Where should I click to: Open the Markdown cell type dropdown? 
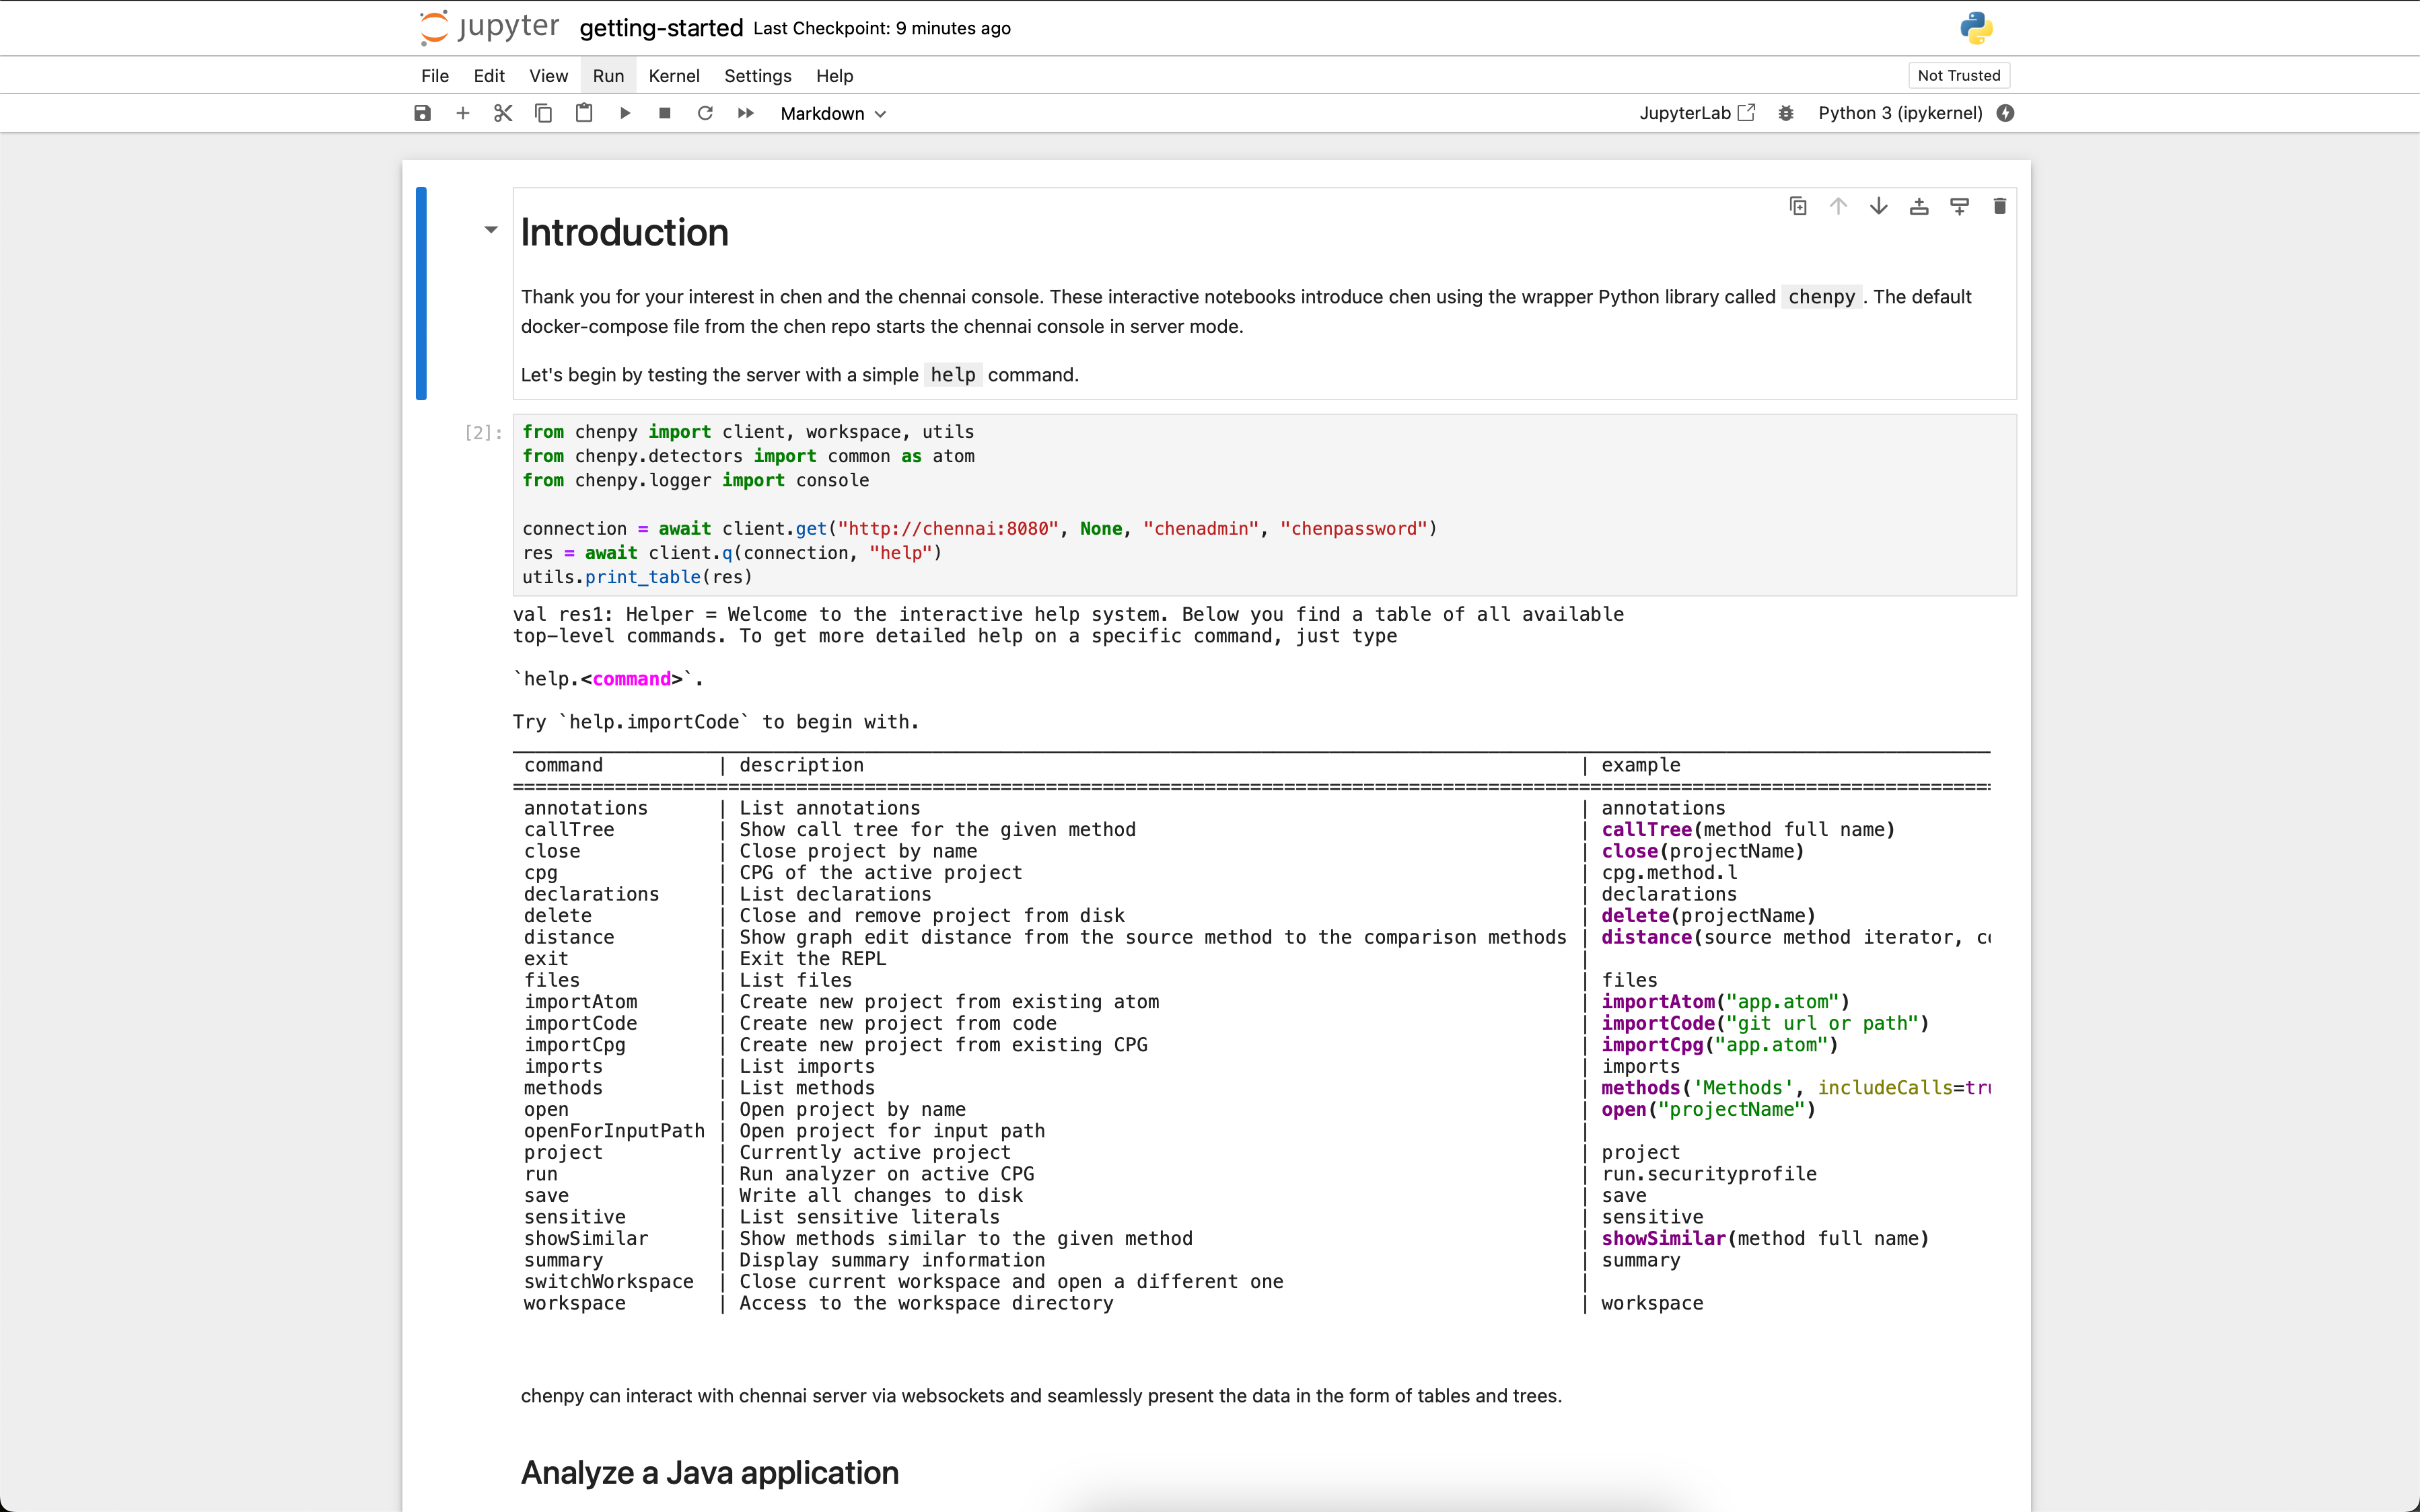pos(833,113)
